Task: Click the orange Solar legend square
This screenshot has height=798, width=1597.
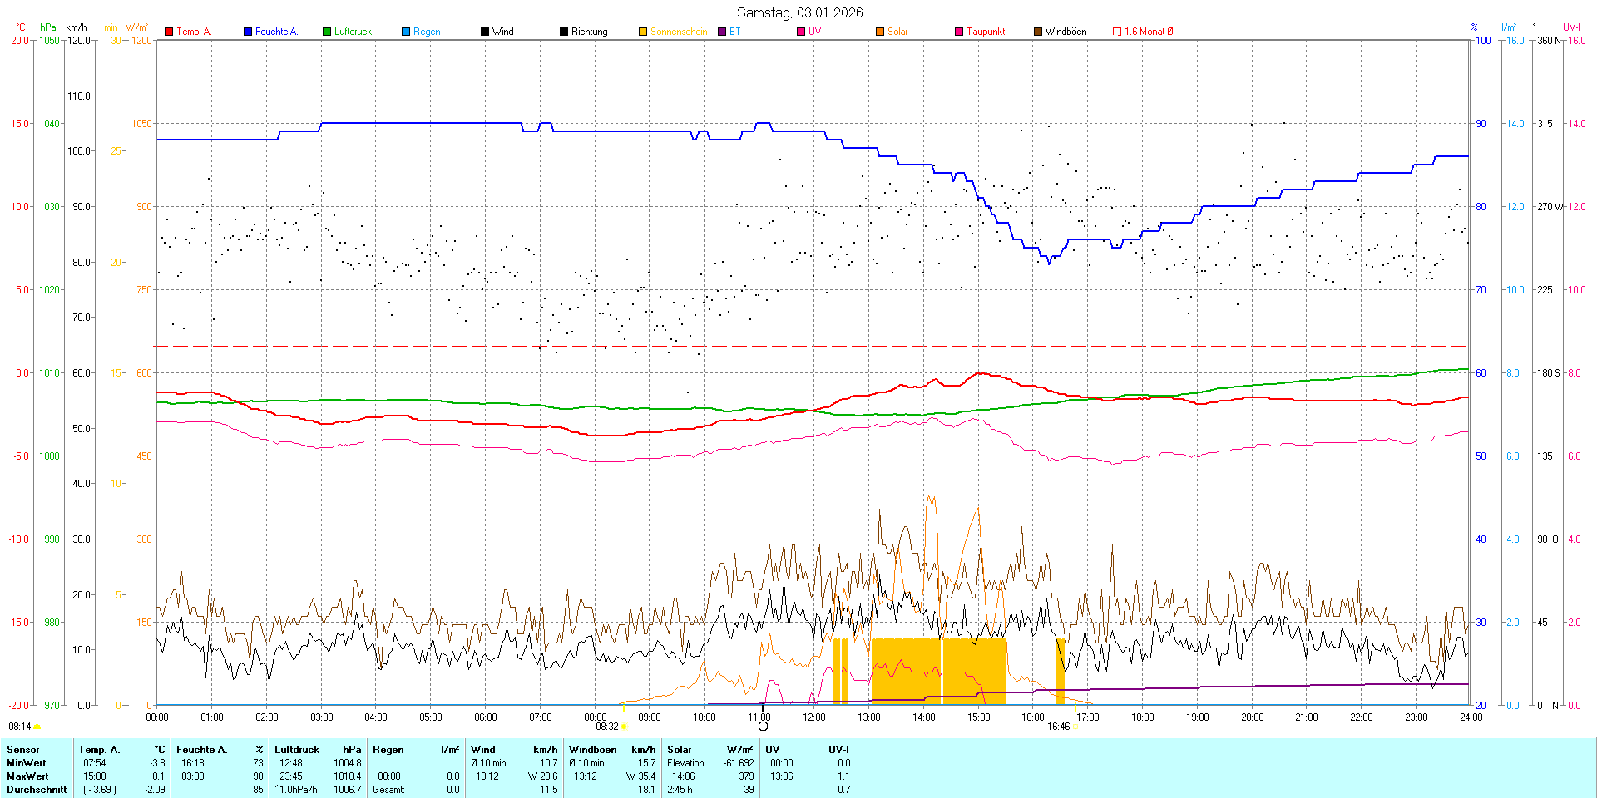Action: point(880,32)
